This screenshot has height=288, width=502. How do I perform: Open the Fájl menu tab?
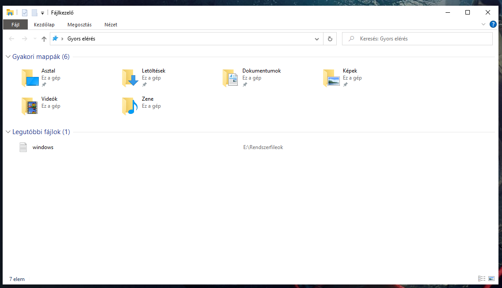click(15, 25)
